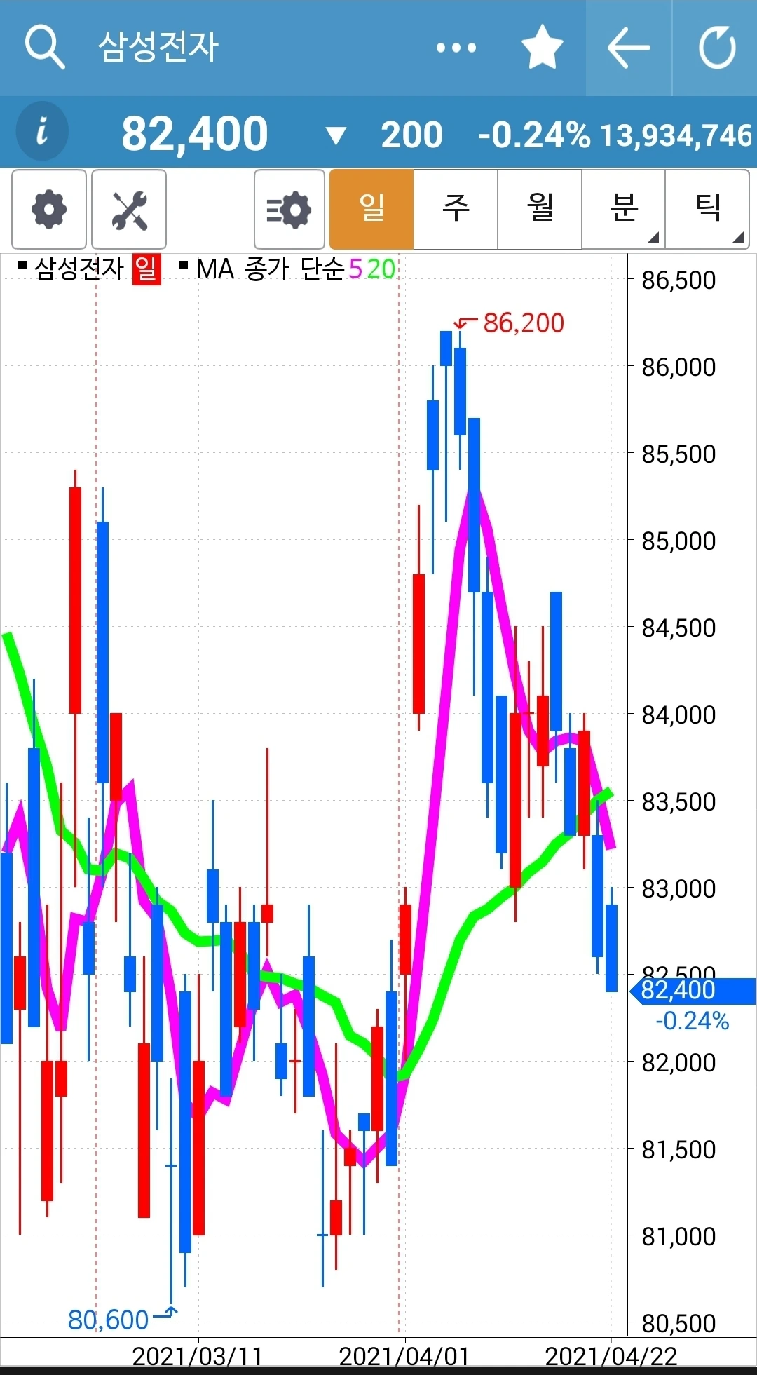The width and height of the screenshot is (757, 1375).
Task: Tap the 86,000 price axis label
Action: [x=678, y=367]
